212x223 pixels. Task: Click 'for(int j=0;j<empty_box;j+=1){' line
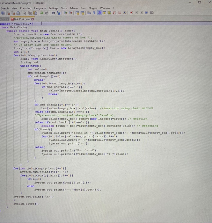pyautogui.click(x=40, y=169)
